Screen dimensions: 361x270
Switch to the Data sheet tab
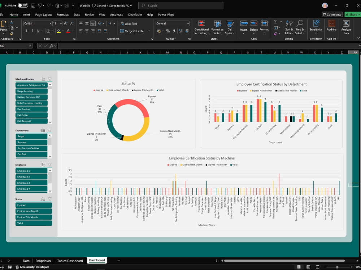click(x=26, y=261)
